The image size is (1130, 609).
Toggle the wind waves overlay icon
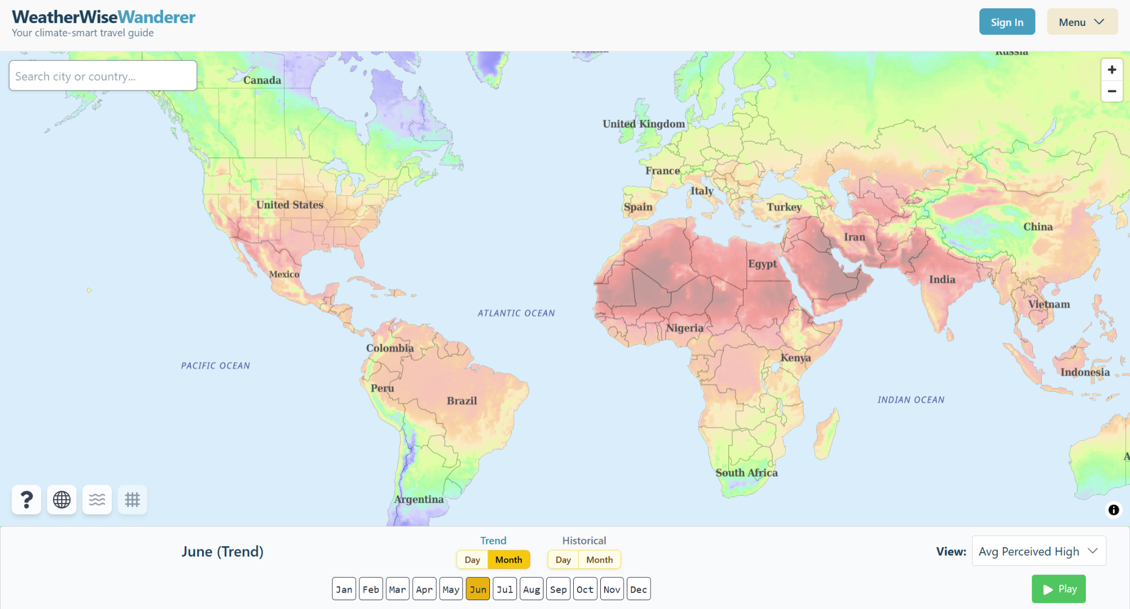97,500
